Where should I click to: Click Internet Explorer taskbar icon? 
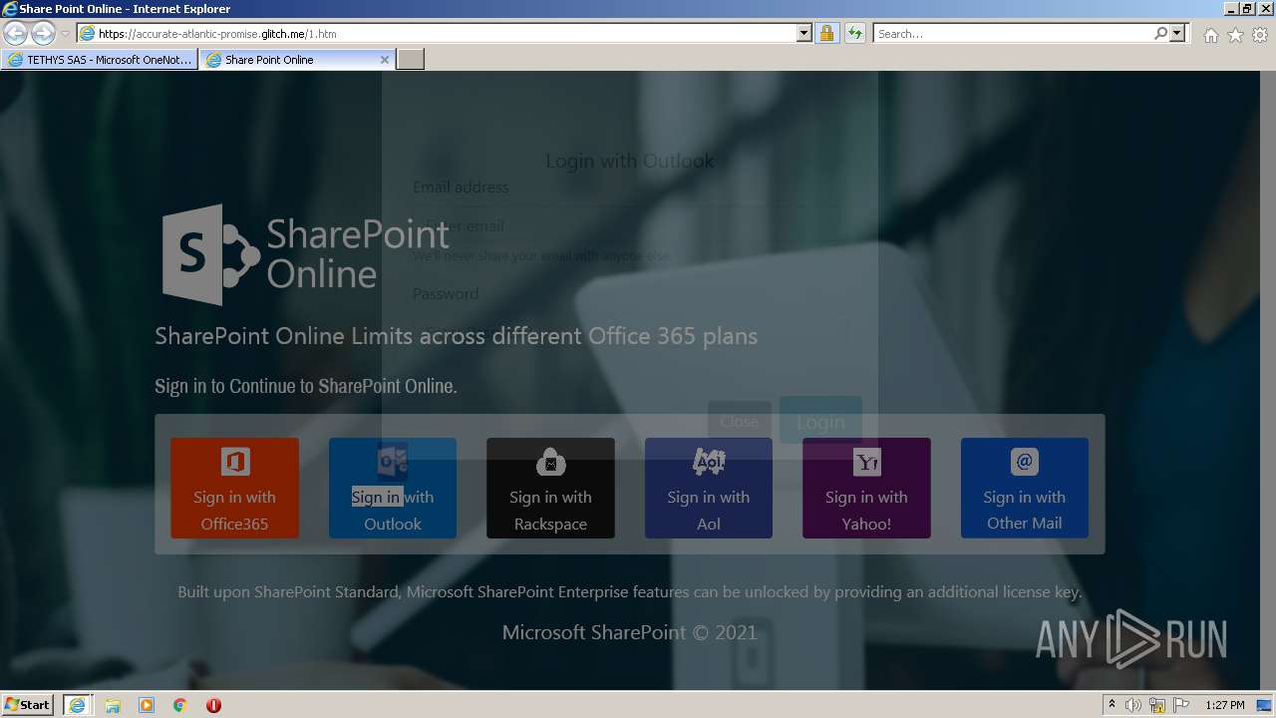[78, 705]
